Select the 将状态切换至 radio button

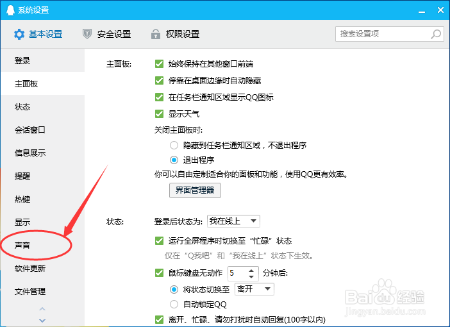coord(174,289)
